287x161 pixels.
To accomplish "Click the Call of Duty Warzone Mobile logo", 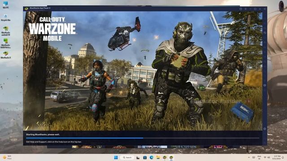I will click(52, 29).
